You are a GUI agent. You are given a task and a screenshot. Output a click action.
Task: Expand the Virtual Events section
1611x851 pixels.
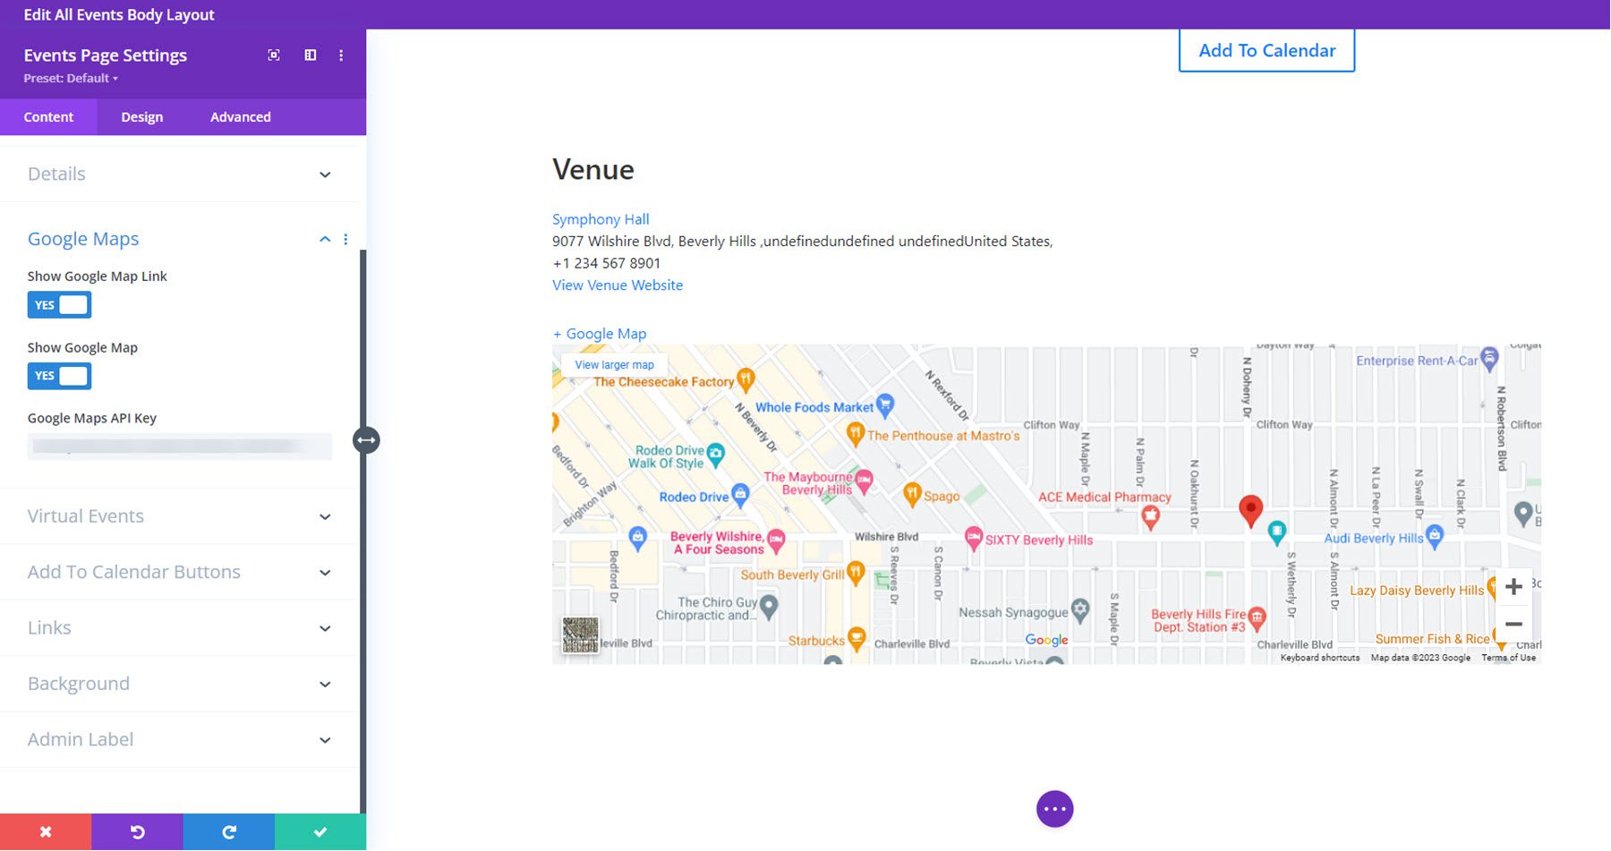[x=324, y=516]
